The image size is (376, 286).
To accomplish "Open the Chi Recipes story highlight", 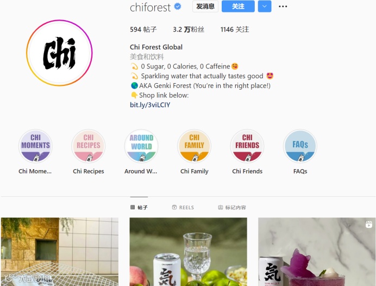I will (88, 146).
